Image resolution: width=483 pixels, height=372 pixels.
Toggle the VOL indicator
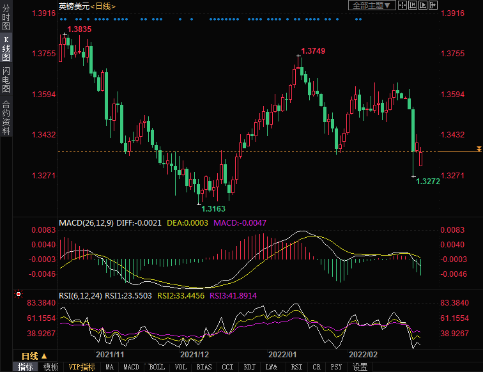pos(181,367)
